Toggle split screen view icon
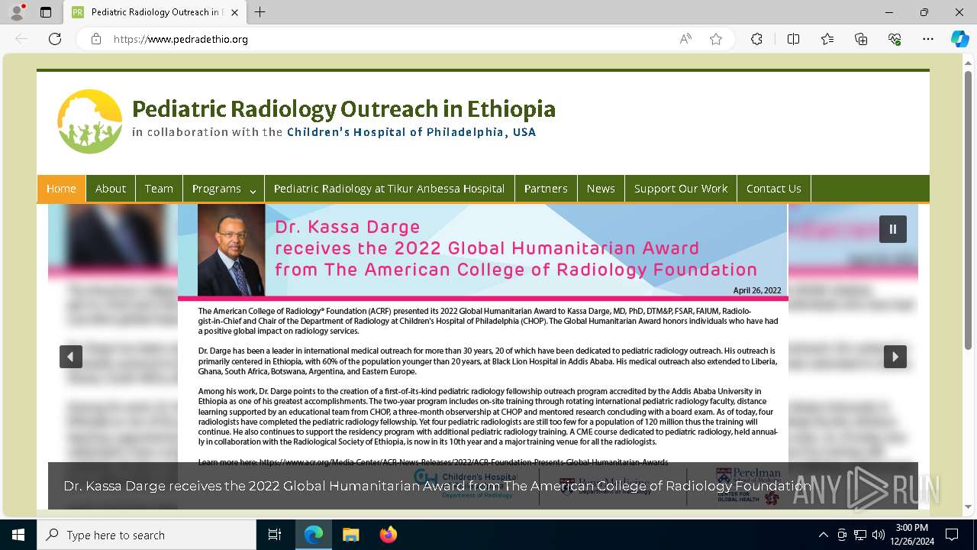The height and width of the screenshot is (550, 977). tap(793, 39)
